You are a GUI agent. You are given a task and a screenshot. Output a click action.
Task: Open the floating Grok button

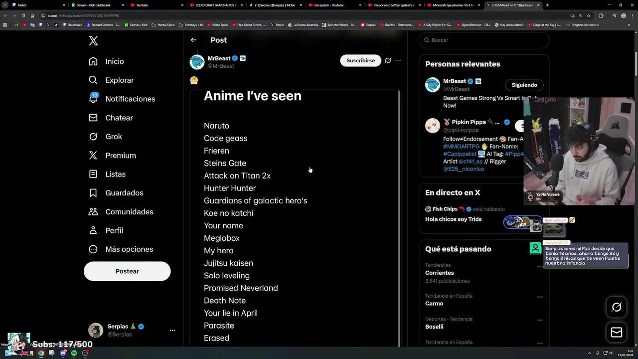617,307
